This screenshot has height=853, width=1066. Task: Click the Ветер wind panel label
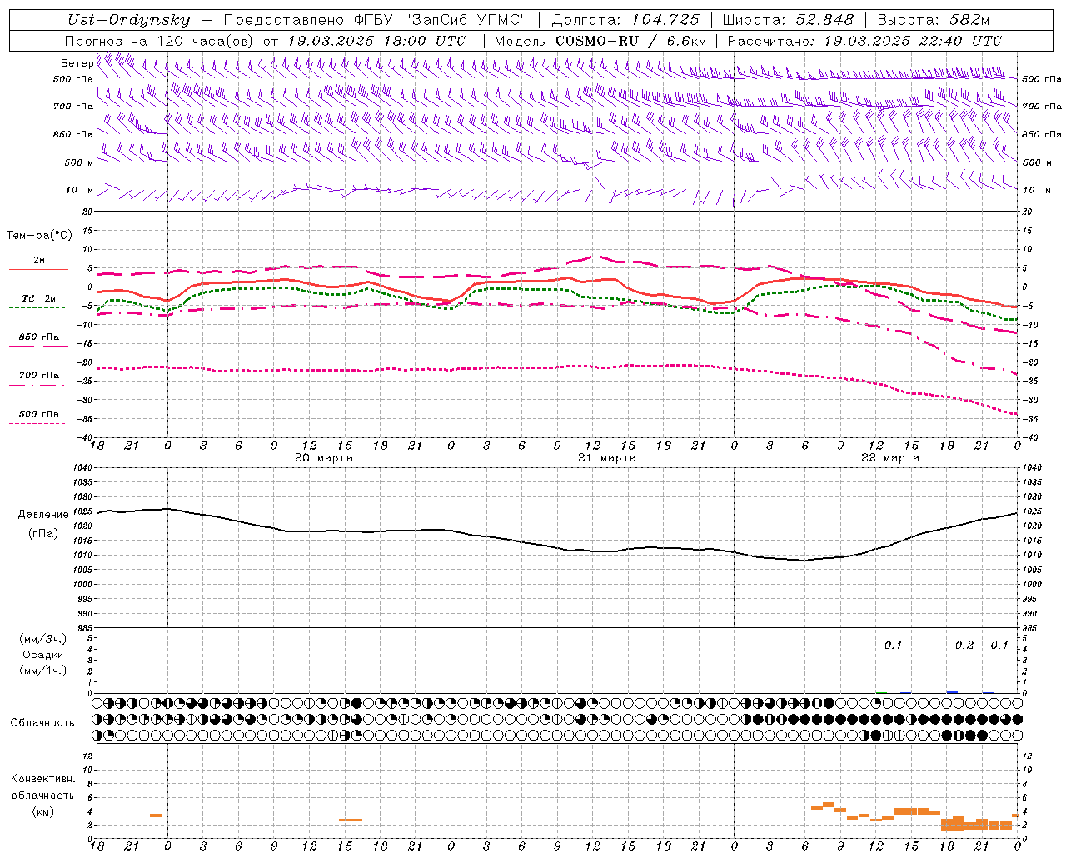click(77, 63)
